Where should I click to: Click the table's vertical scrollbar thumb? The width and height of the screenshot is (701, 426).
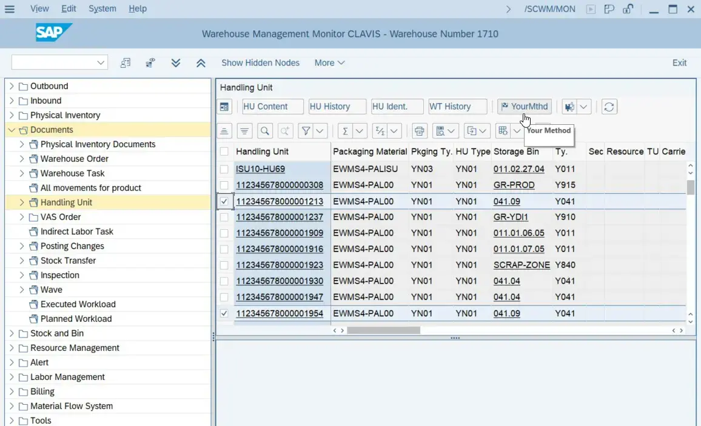[x=690, y=187]
